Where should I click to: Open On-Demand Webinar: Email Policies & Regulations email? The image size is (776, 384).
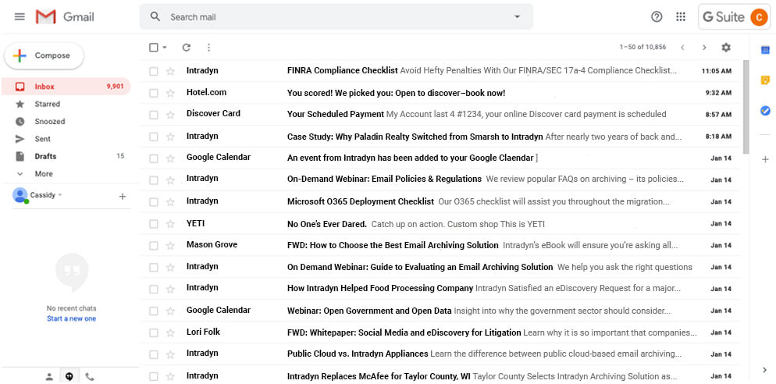[x=440, y=180]
